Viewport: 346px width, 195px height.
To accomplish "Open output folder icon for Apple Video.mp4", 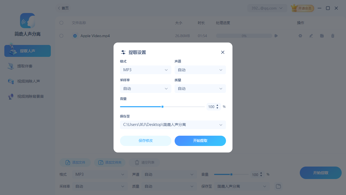I will (322, 36).
